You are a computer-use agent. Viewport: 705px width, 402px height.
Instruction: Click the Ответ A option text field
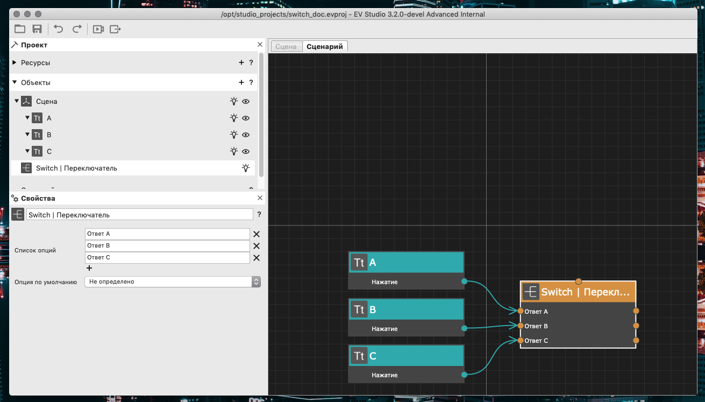167,234
